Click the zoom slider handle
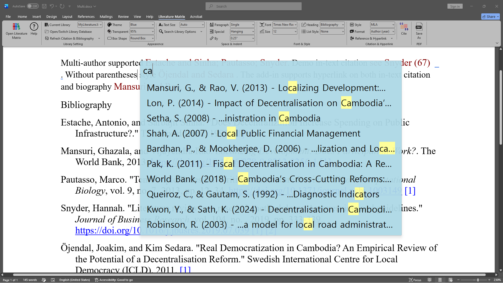This screenshot has width=503, height=283. pyautogui.click(x=478, y=280)
